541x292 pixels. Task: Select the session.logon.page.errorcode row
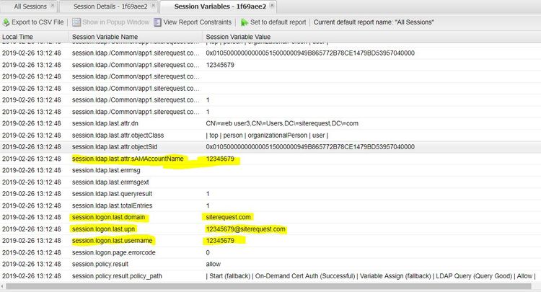click(270, 252)
